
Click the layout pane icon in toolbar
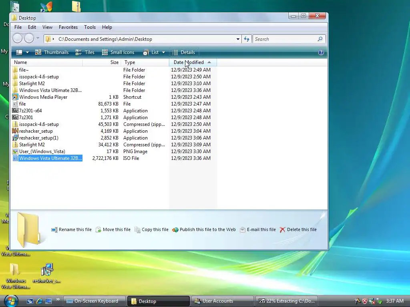(x=19, y=52)
